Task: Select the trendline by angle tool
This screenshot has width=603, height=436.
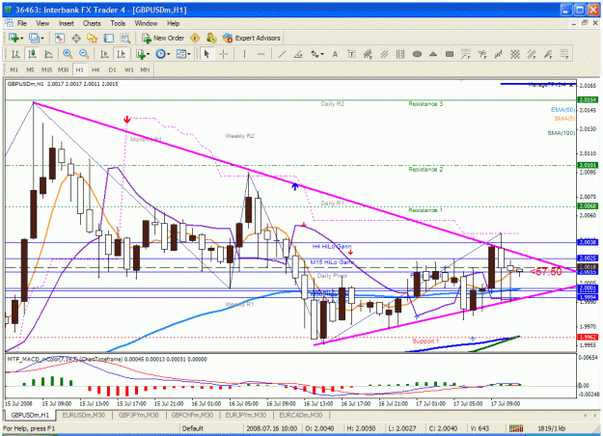Action: coord(298,54)
